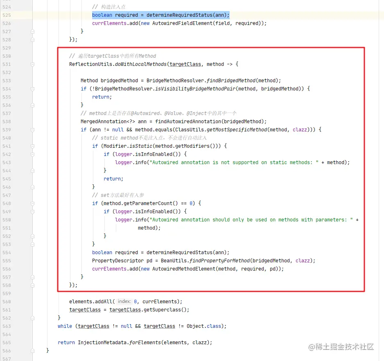Click the '// static method' comment on line 540
This screenshot has width=384, height=361.
click(149, 138)
